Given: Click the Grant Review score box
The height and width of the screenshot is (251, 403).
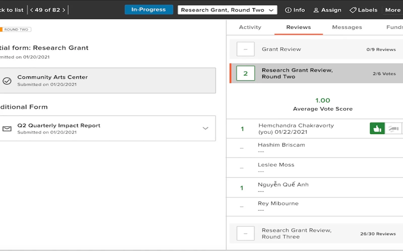Looking at the screenshot, I should (x=246, y=49).
